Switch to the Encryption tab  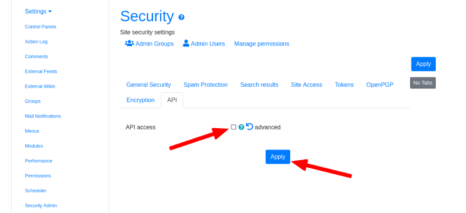pos(141,100)
